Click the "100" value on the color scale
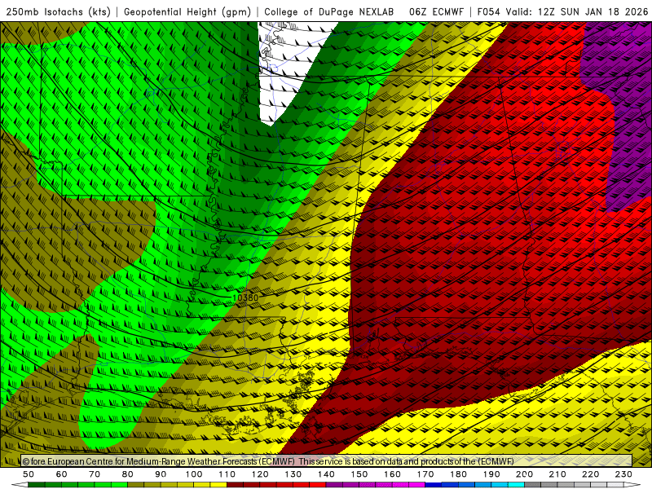The image size is (652, 489). tap(194, 474)
